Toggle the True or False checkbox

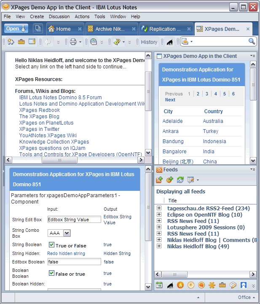[51, 244]
